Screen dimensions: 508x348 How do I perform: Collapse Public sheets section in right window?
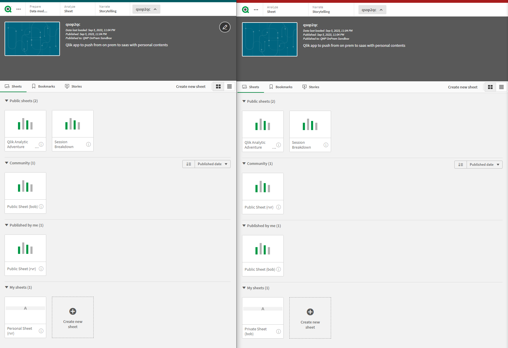(x=244, y=101)
